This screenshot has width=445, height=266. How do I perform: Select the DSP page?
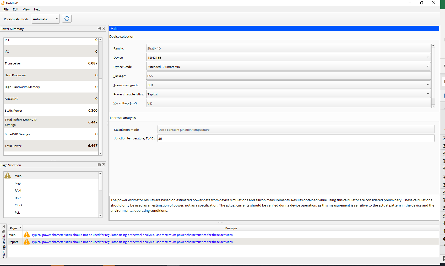tap(51, 198)
